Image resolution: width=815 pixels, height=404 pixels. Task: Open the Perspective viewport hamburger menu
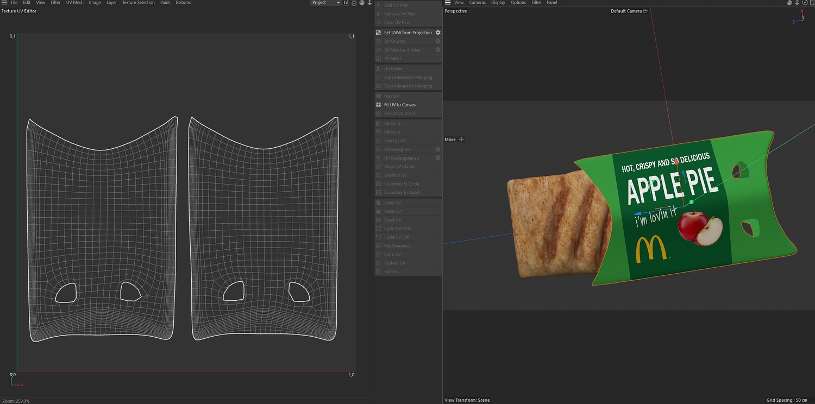click(447, 3)
